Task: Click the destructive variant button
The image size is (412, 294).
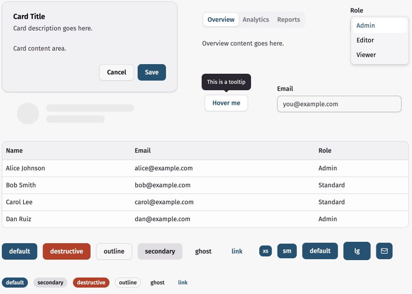Action: (66, 251)
